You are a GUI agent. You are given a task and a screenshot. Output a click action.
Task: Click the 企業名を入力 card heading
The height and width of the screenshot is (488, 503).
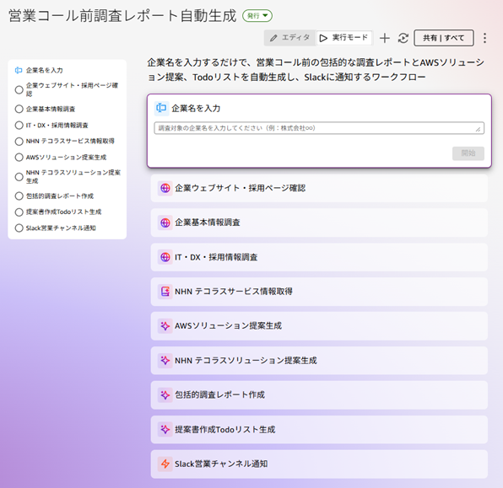tap(196, 108)
